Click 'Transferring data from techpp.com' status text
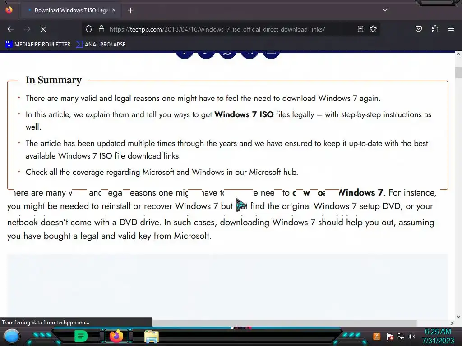This screenshot has height=346, width=462. click(x=46, y=323)
